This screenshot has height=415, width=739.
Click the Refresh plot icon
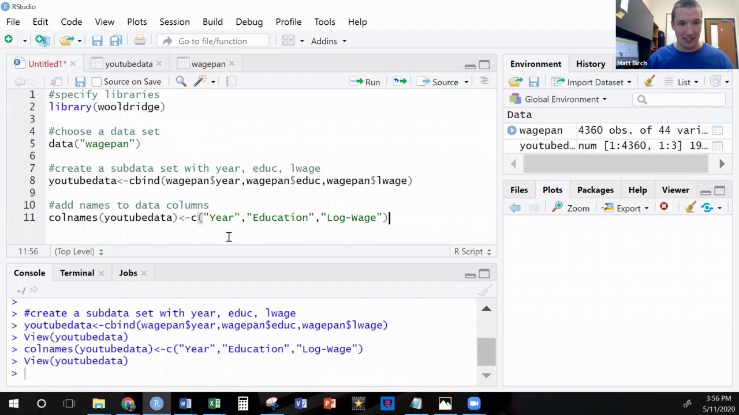(x=707, y=207)
